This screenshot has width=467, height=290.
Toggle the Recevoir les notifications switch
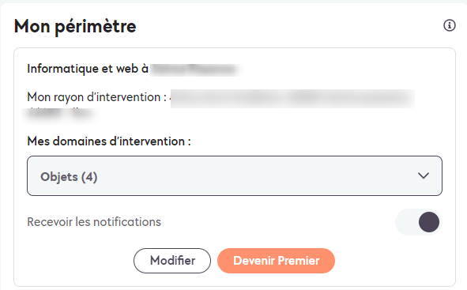(x=419, y=222)
